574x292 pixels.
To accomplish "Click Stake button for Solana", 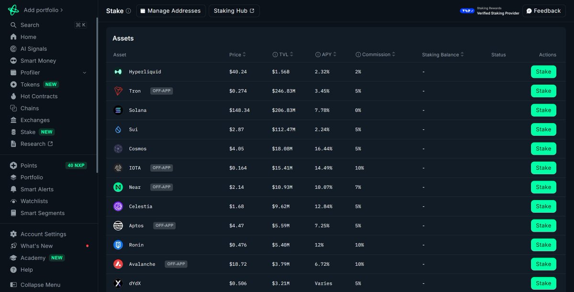I will pyautogui.click(x=543, y=110).
